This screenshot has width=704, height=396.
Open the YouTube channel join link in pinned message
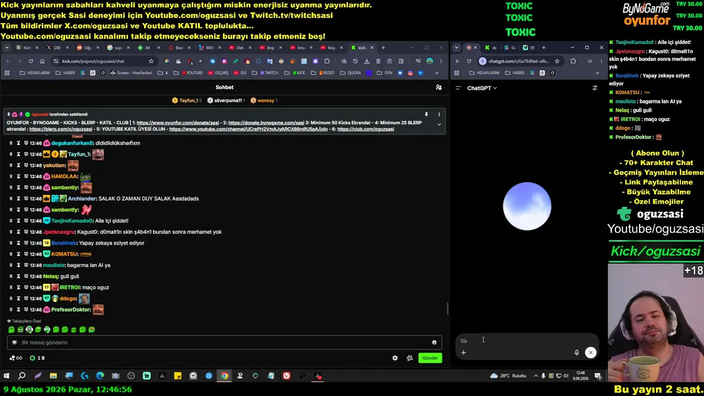click(x=248, y=129)
